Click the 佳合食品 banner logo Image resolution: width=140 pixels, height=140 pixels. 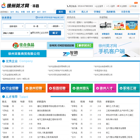pyautogui.click(x=23, y=45)
